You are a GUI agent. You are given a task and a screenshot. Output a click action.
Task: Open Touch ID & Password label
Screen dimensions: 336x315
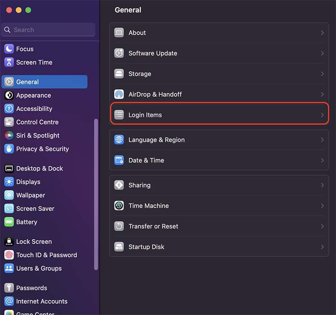pyautogui.click(x=47, y=255)
